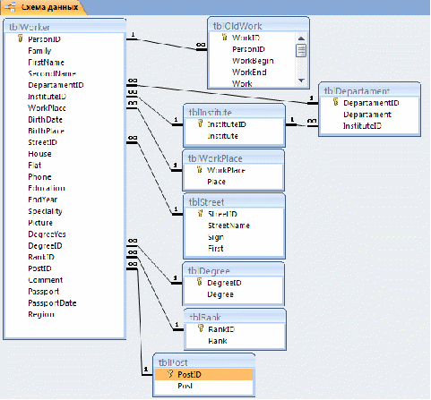Click the key icon next to WorkID
This screenshot has width=431, height=400.
[225, 37]
